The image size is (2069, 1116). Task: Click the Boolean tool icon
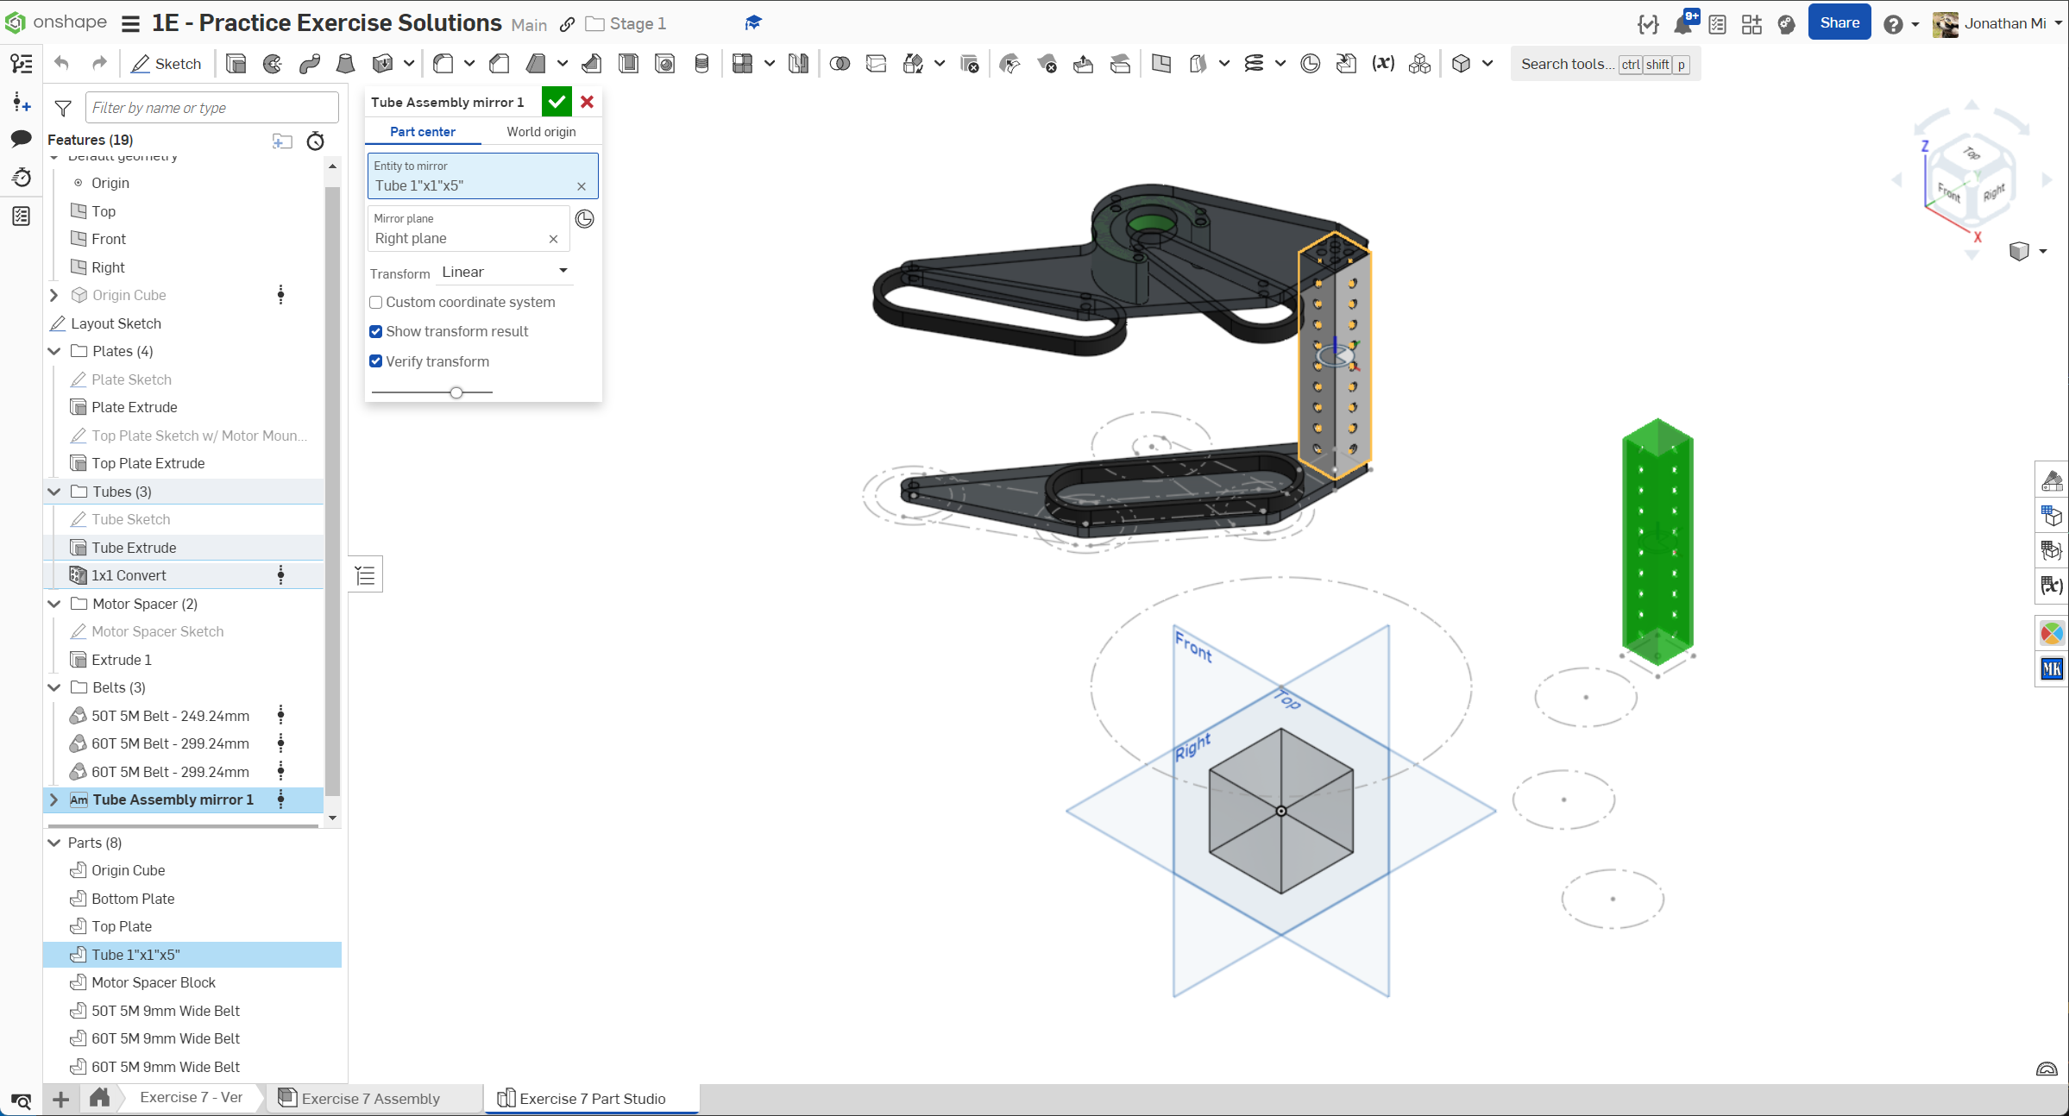pos(840,64)
